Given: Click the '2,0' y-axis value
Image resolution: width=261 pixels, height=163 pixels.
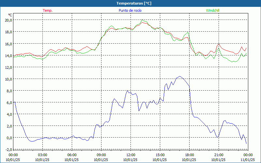Looking at the screenshot, I should point(9,126).
